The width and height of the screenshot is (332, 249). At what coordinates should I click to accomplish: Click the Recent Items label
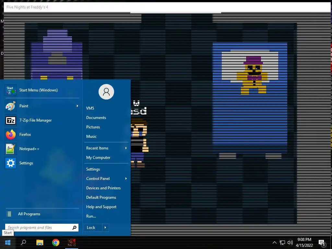coord(97,148)
